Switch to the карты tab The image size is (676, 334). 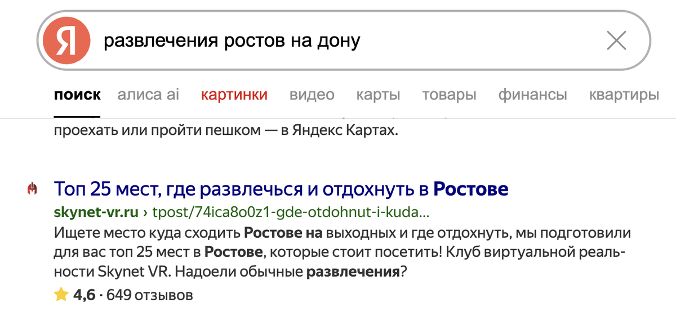[x=378, y=95]
